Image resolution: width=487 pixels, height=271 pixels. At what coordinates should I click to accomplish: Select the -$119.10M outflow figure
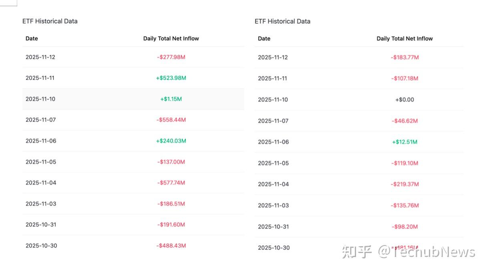point(404,163)
